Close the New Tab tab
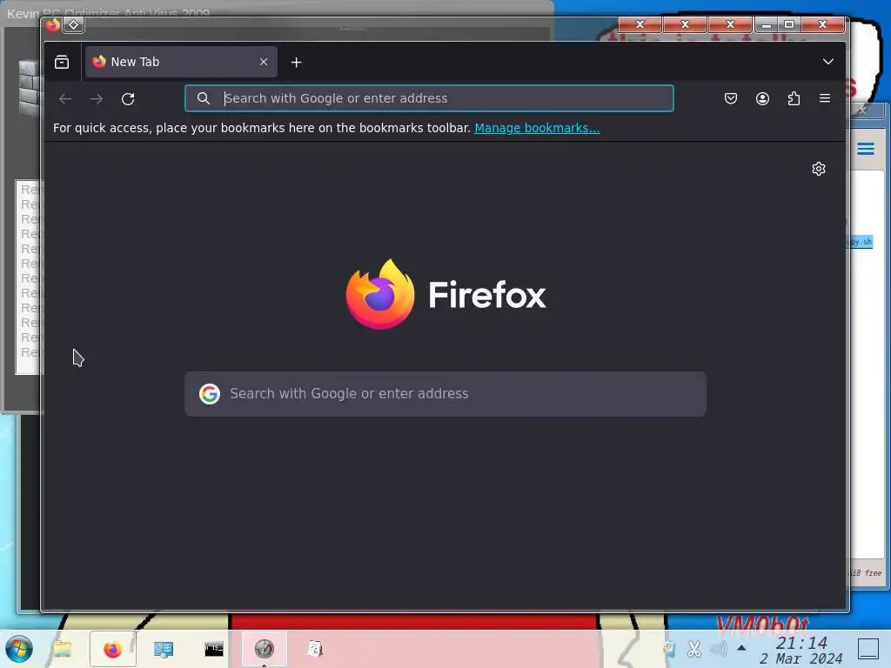Viewport: 891px width, 668px height. 264,62
